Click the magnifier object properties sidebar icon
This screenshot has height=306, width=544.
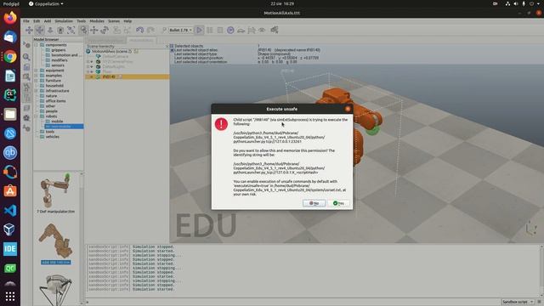pyautogui.click(x=26, y=57)
